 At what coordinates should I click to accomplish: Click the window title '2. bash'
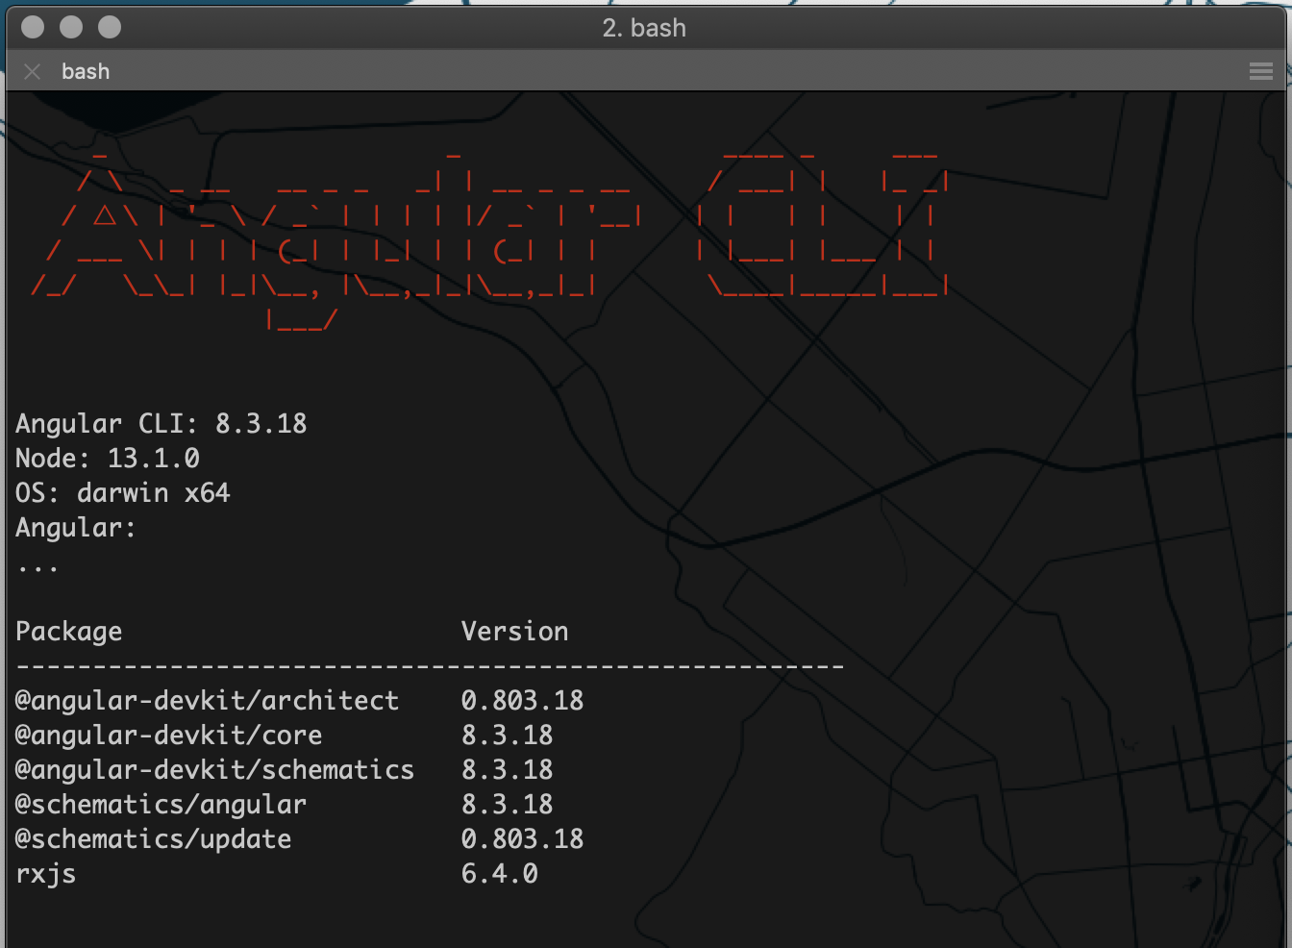coord(644,28)
